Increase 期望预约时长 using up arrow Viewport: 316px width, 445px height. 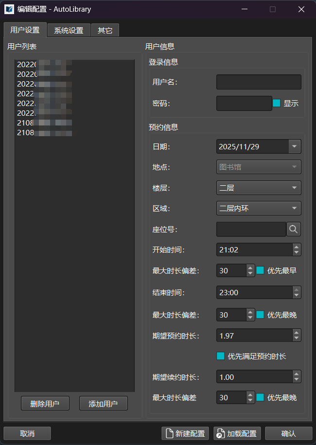296,332
